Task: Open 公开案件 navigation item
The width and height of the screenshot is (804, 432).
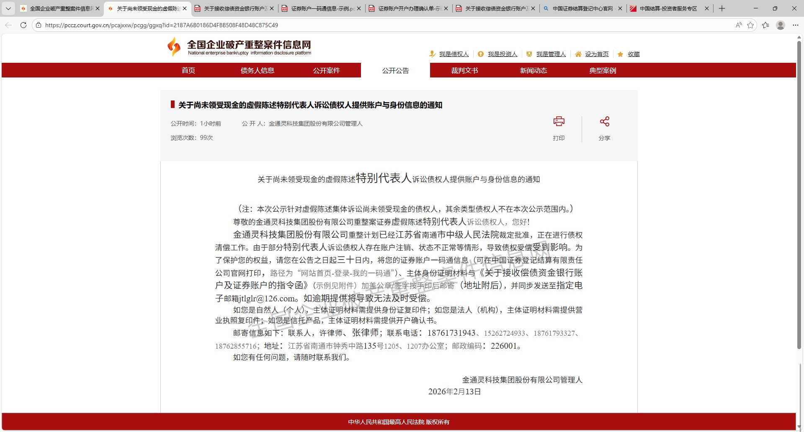Action: pos(326,70)
